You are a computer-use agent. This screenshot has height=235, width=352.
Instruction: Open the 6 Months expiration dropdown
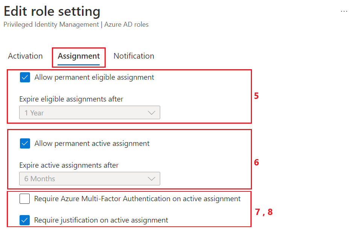[x=90, y=179]
